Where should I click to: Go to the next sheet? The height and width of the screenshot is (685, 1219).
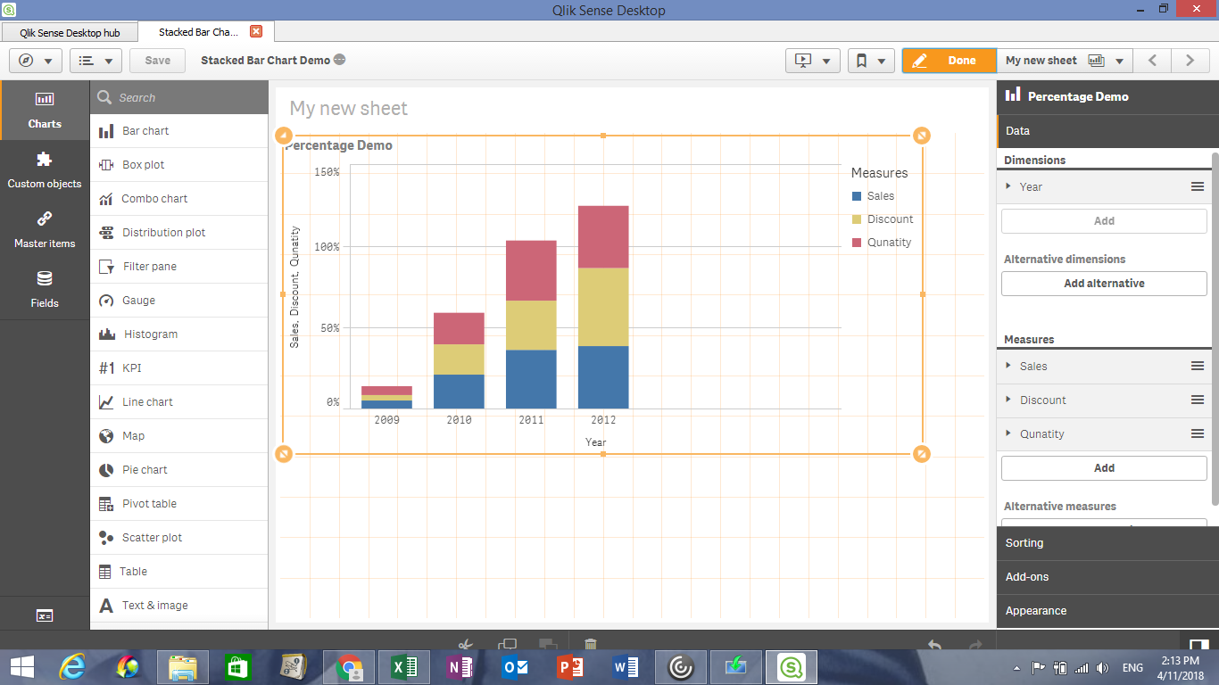(1190, 61)
